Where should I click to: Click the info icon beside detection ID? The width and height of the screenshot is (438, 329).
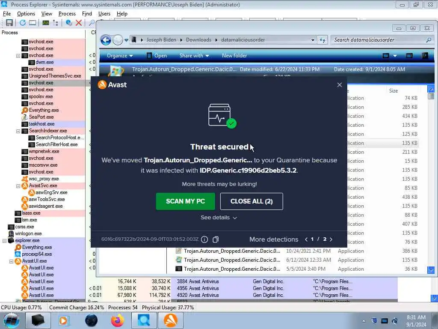204,239
